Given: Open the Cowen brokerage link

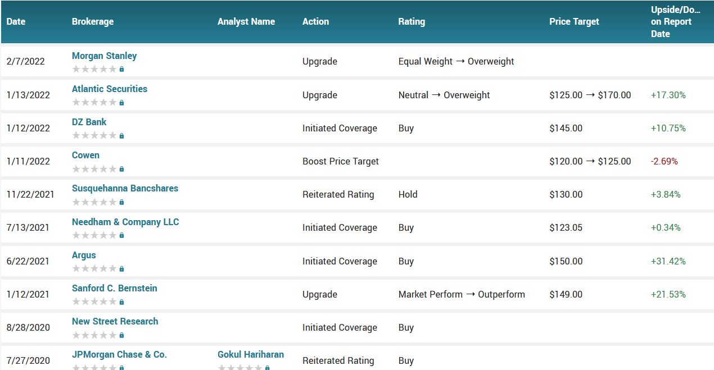Looking at the screenshot, I should [85, 155].
